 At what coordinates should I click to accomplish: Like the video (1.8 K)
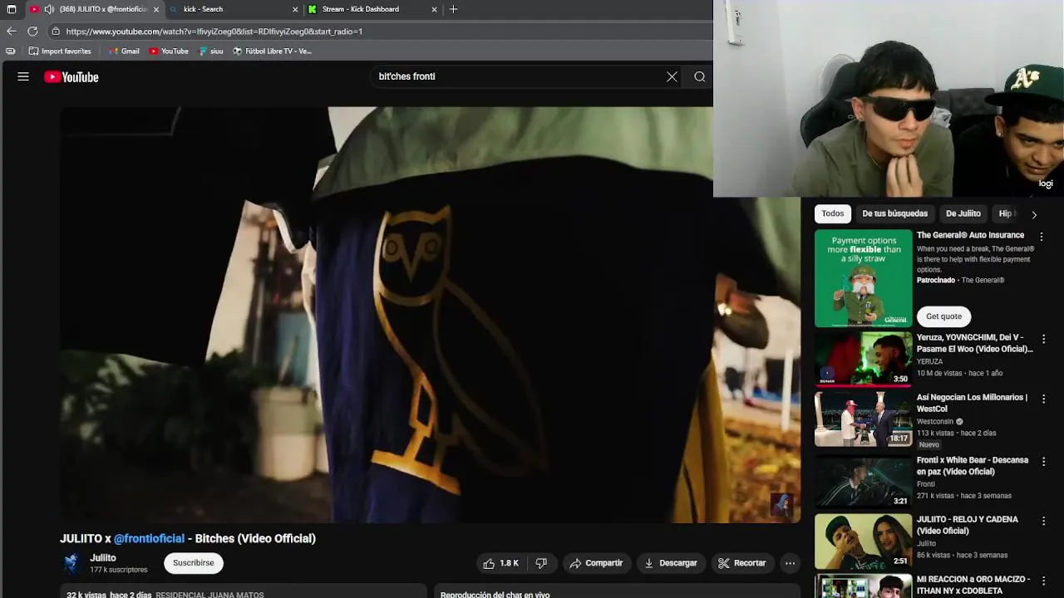[501, 563]
